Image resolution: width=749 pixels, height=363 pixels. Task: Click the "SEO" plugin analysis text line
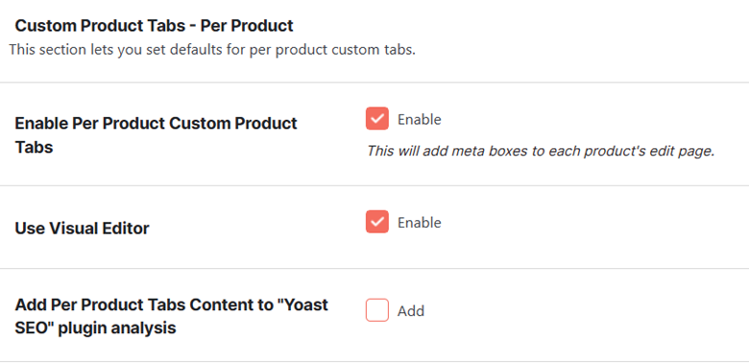[x=95, y=328]
